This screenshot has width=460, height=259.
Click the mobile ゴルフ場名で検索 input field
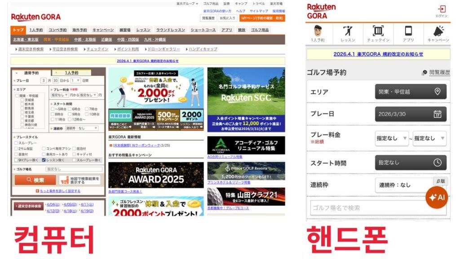[x=377, y=208]
